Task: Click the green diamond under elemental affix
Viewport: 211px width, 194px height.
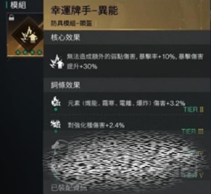Action: (x=56, y=109)
